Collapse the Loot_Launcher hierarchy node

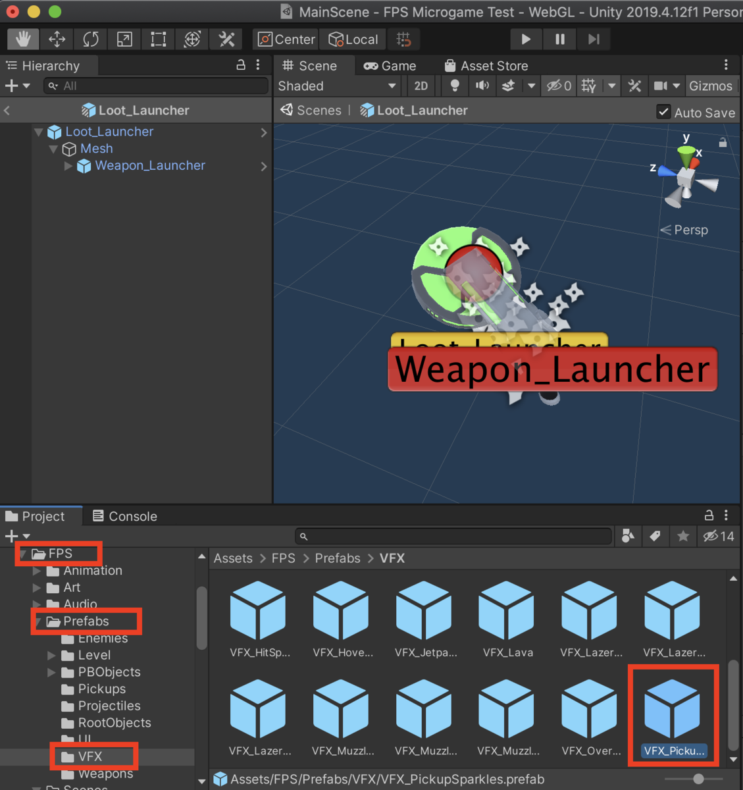point(39,132)
